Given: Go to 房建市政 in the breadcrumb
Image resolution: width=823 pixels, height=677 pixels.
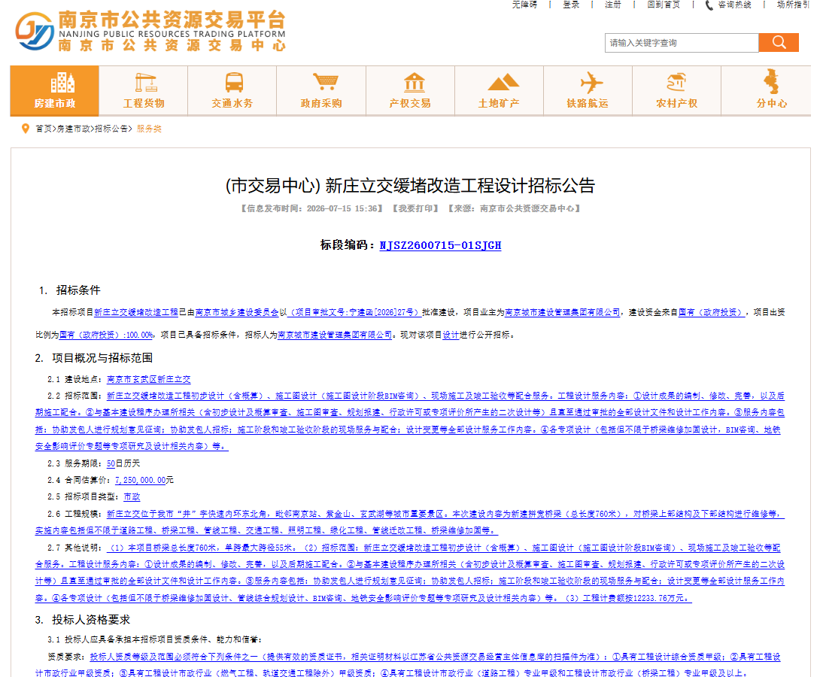Looking at the screenshot, I should pos(73,129).
